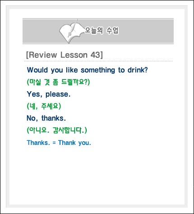Click the phrase Thank you. in blue note
Image resolution: width=194 pixels, height=214 pixels.
(x=74, y=143)
